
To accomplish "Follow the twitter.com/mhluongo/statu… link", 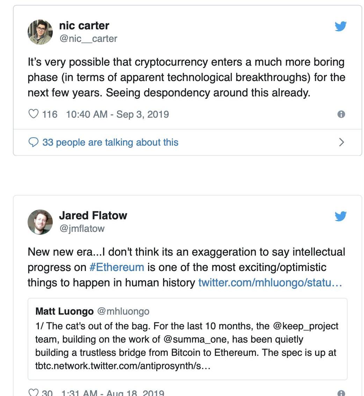I will [270, 283].
